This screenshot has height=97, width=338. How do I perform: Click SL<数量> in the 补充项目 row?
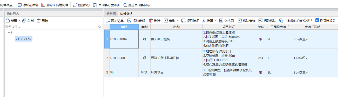[312, 72]
